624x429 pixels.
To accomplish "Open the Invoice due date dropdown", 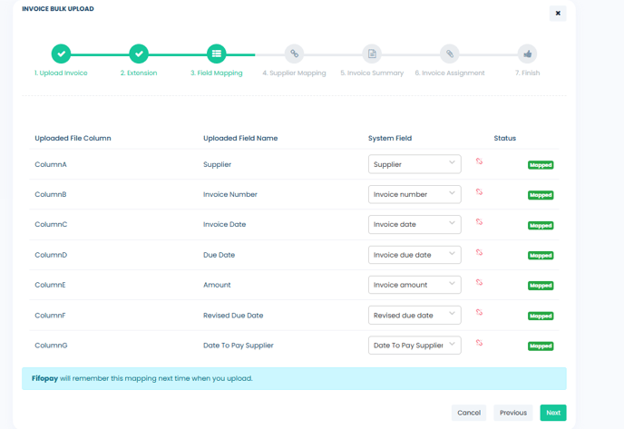I will click(414, 255).
